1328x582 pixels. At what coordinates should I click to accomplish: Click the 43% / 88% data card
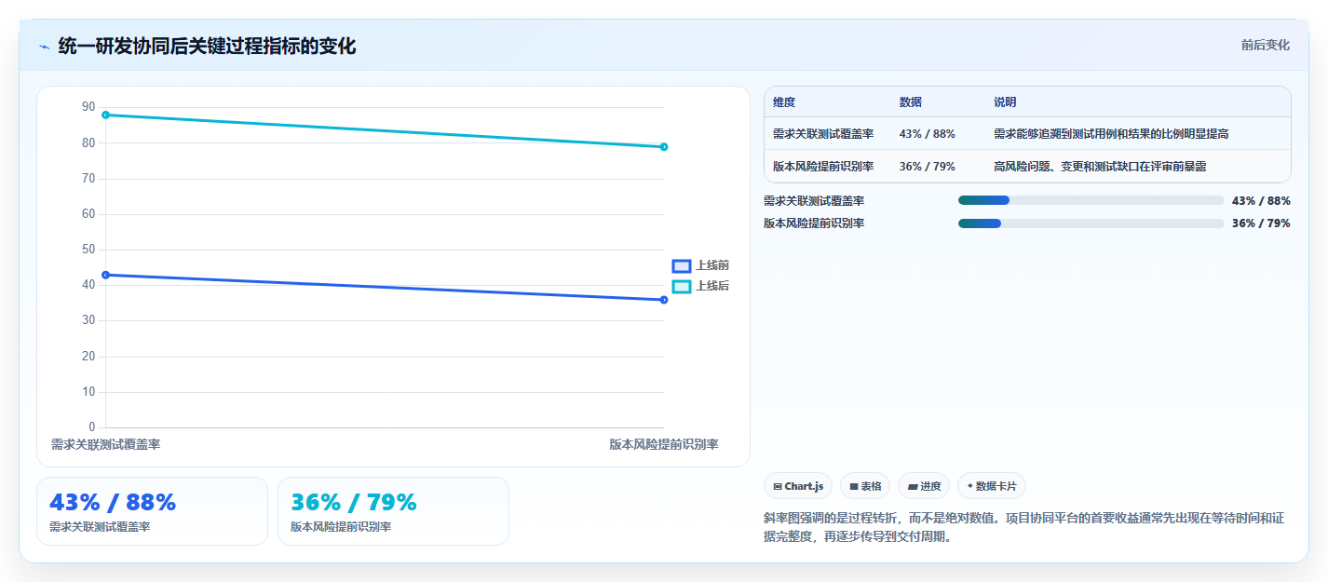coord(152,511)
